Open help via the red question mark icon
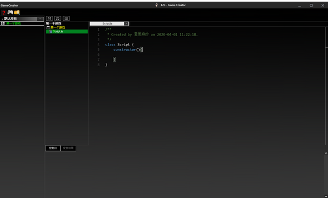The width and height of the screenshot is (328, 198). (3, 13)
